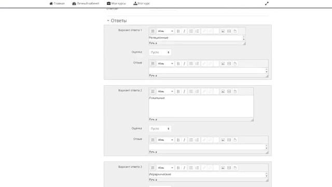Apply bold in Вариант ответа 2 editor

point(178,91)
